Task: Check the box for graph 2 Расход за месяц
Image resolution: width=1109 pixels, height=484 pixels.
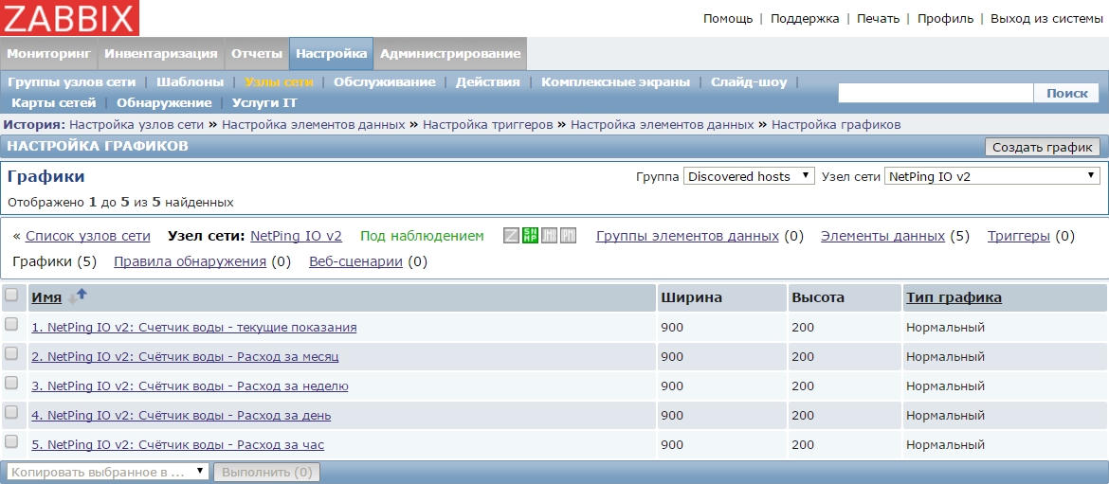Action: (x=11, y=354)
